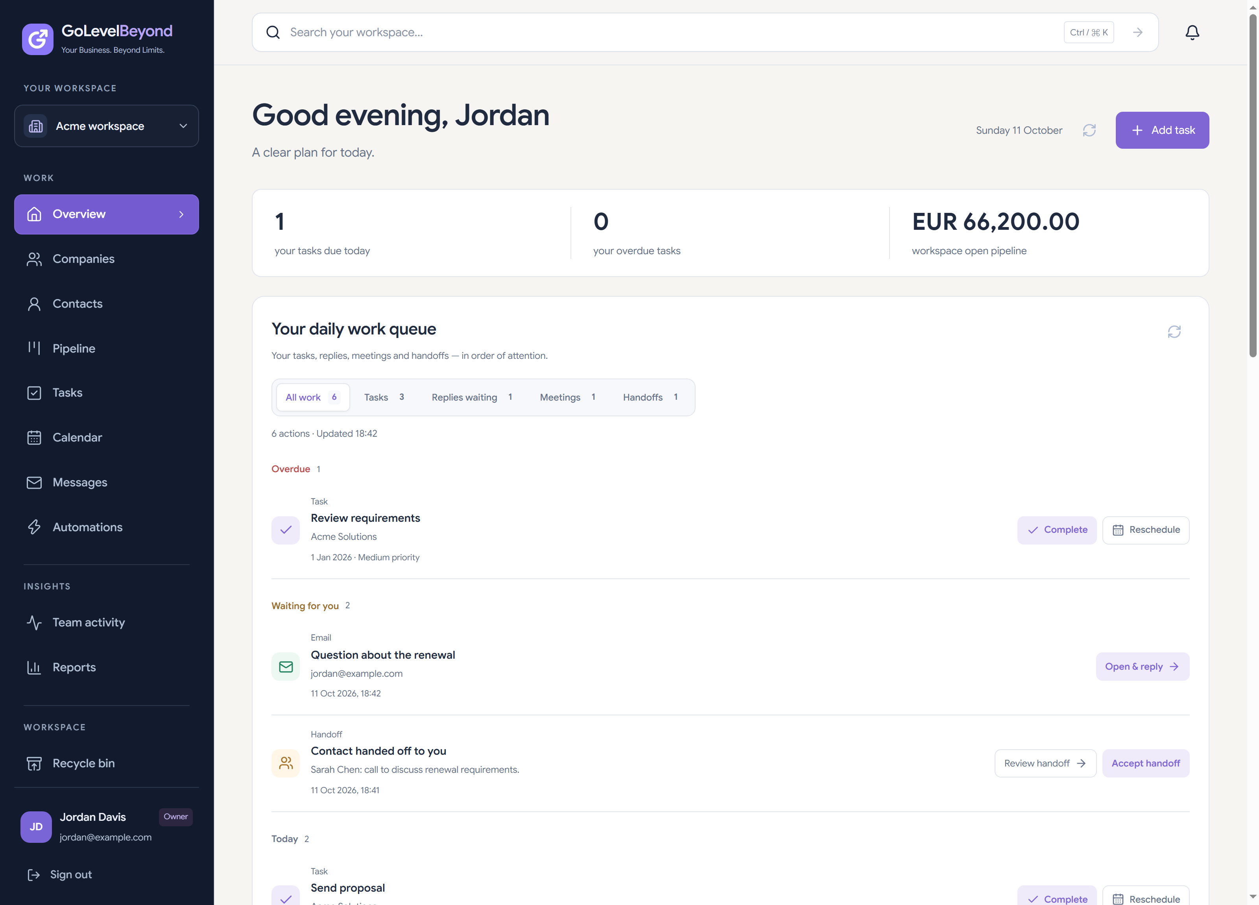Screen dimensions: 1259x905
Task: Click the Owner badge
Action: tap(175, 816)
